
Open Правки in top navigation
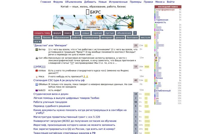point(148,2)
